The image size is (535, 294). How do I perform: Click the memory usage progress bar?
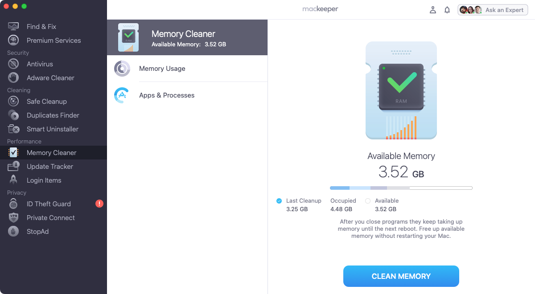tap(400, 188)
